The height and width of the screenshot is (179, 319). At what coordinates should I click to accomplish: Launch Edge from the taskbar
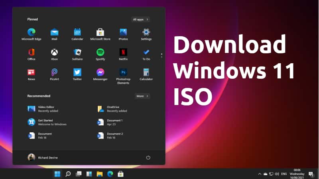click(x=110, y=174)
